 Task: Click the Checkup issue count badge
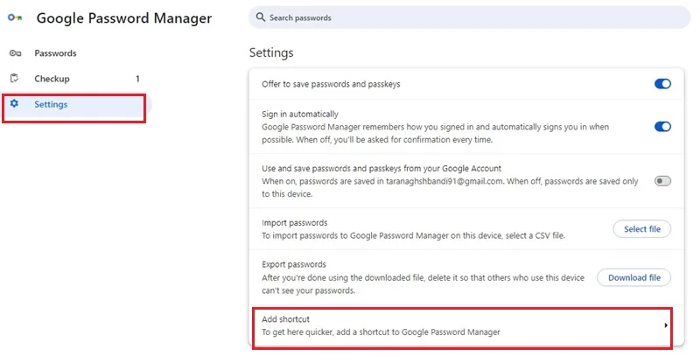pos(137,79)
